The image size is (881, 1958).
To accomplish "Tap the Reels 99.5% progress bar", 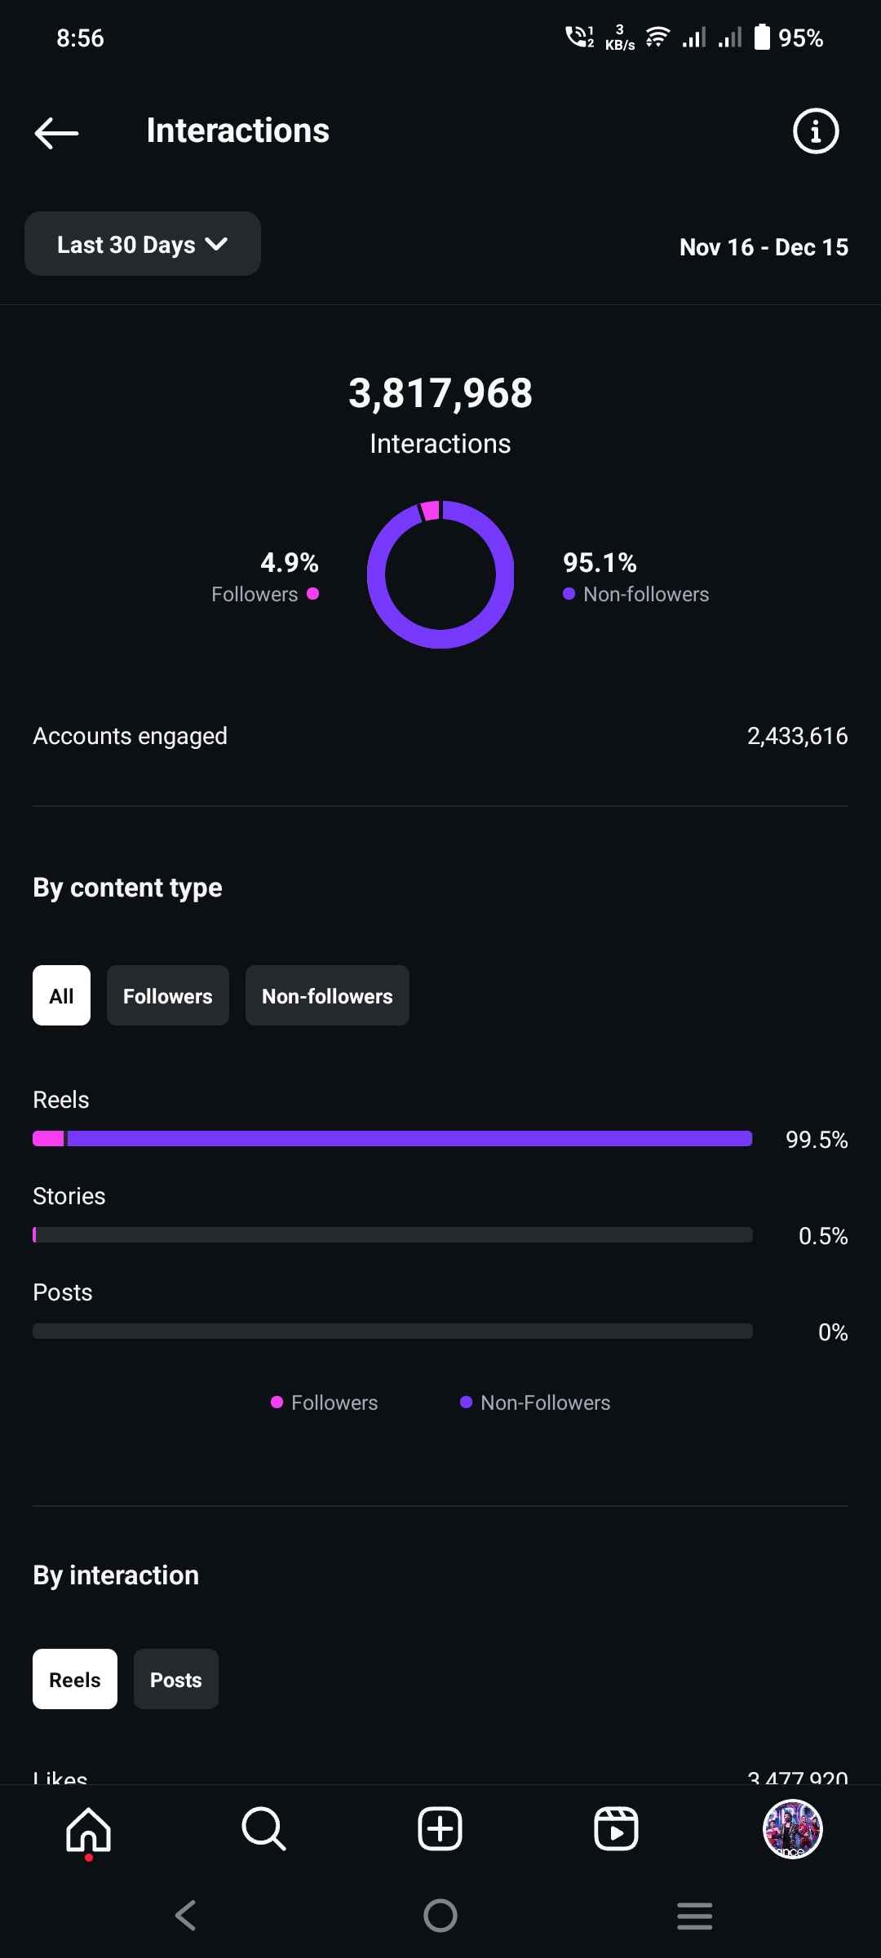I will (392, 1139).
